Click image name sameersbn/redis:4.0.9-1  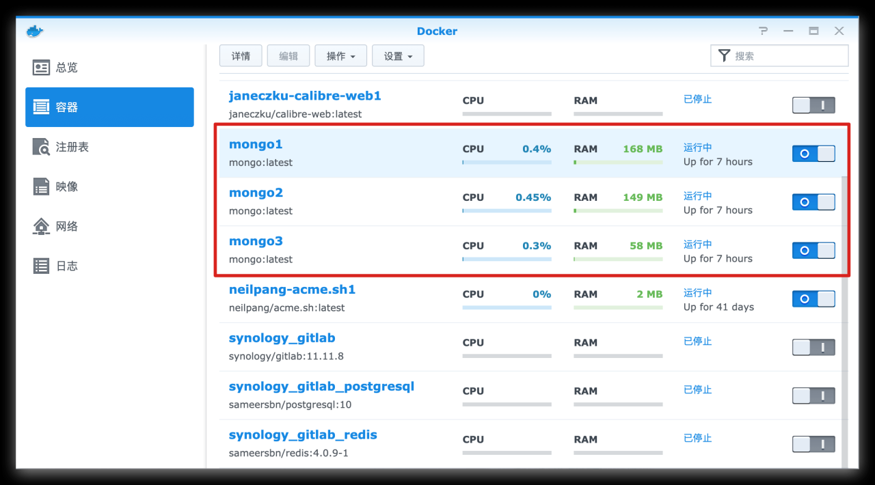point(288,453)
